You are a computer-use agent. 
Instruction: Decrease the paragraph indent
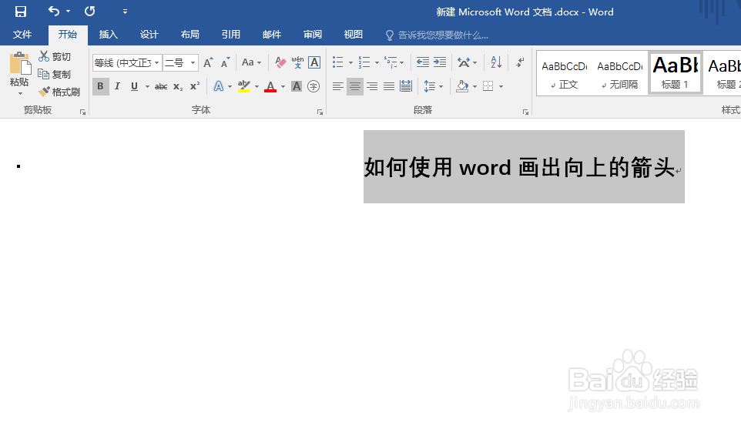click(422, 62)
